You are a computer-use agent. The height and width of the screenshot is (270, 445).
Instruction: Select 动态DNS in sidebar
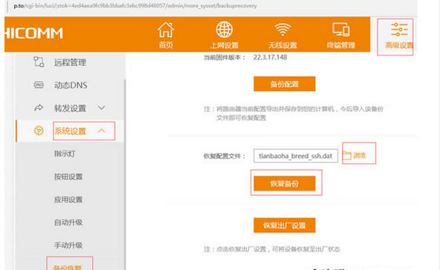70,85
